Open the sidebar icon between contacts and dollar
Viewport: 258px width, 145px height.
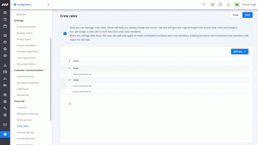5,49
